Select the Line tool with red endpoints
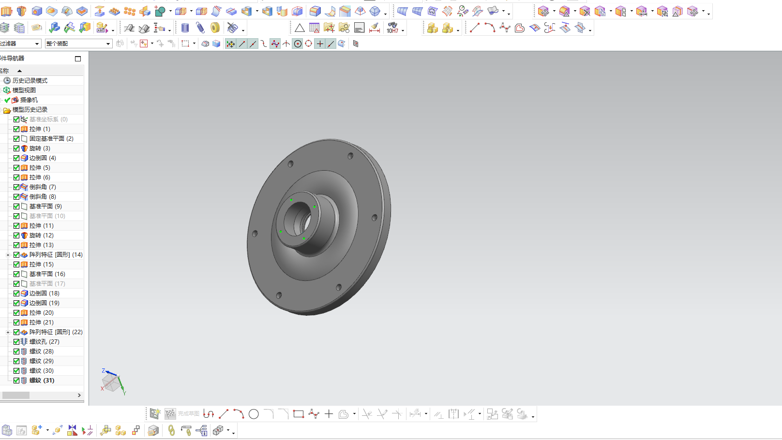 point(475,28)
